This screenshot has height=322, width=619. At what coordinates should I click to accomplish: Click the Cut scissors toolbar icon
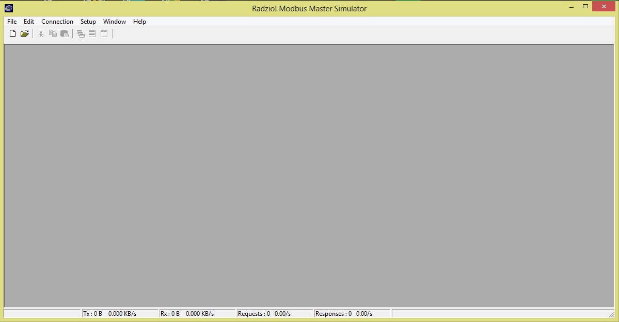41,33
